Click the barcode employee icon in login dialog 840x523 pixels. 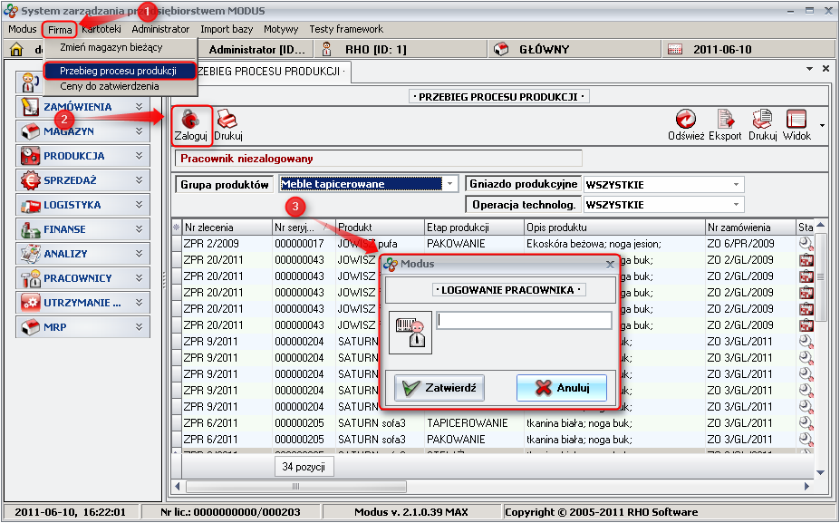(410, 332)
